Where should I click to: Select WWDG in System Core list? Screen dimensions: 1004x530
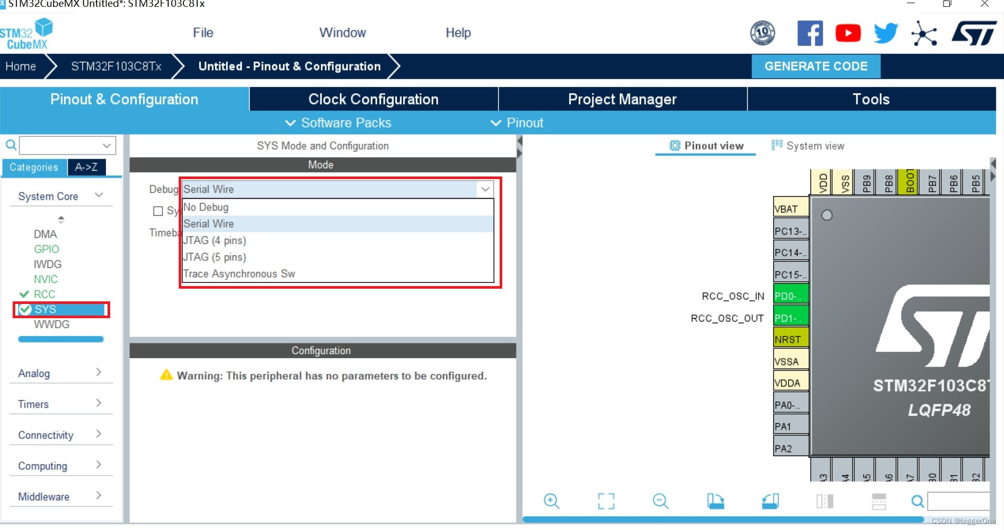coord(52,324)
